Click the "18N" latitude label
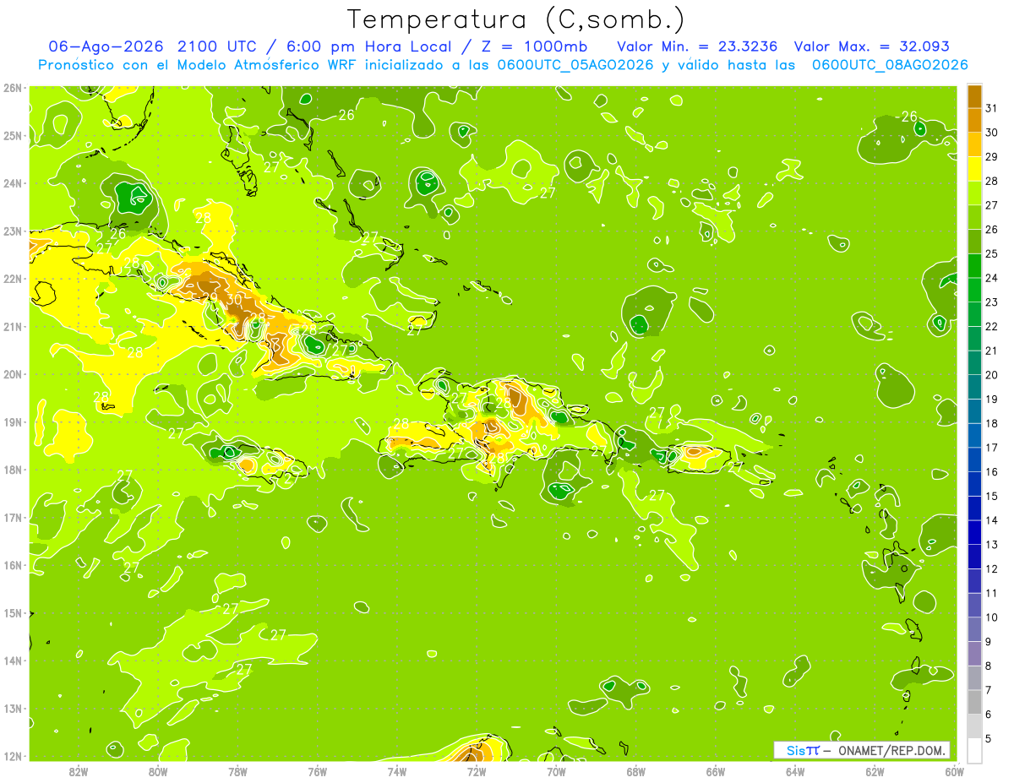This screenshot has height=783, width=1014. coord(14,470)
